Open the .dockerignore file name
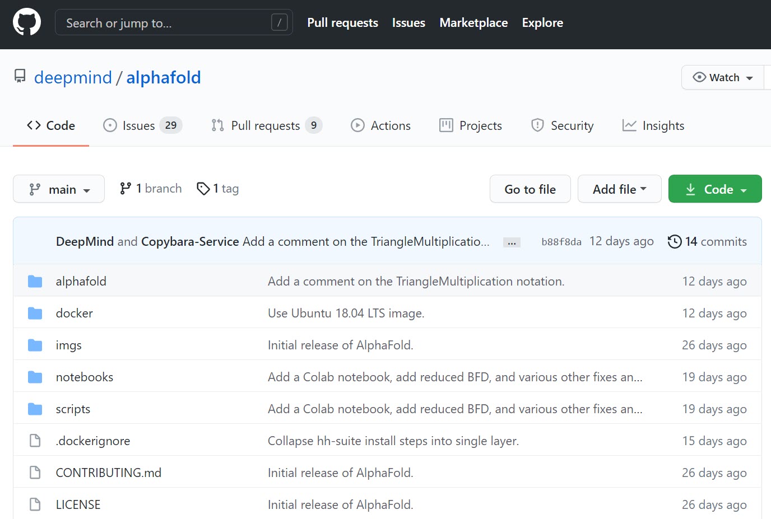This screenshot has width=771, height=519. coord(93,441)
